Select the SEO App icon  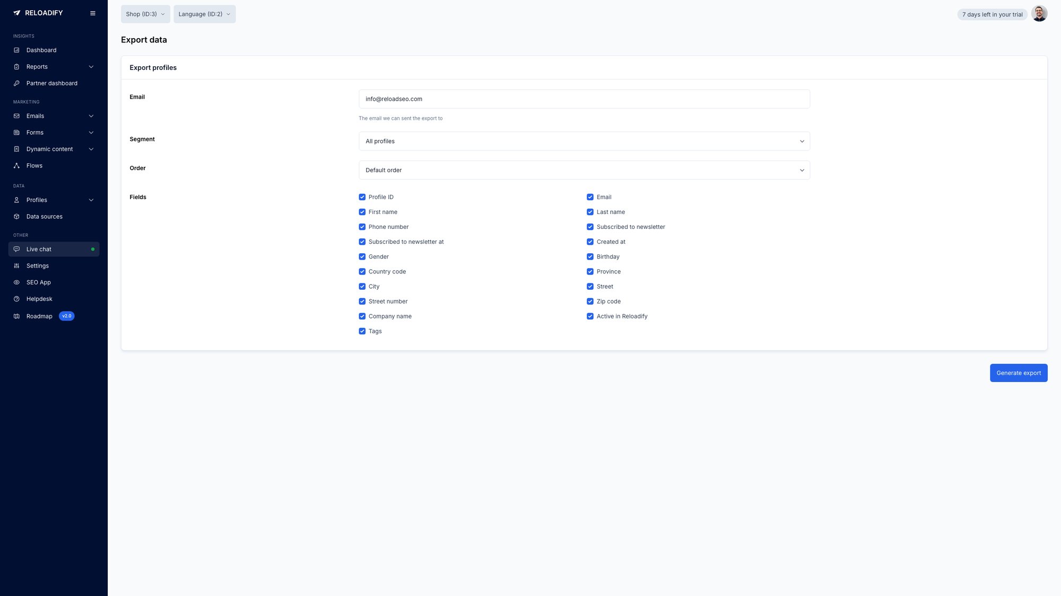[x=16, y=282]
